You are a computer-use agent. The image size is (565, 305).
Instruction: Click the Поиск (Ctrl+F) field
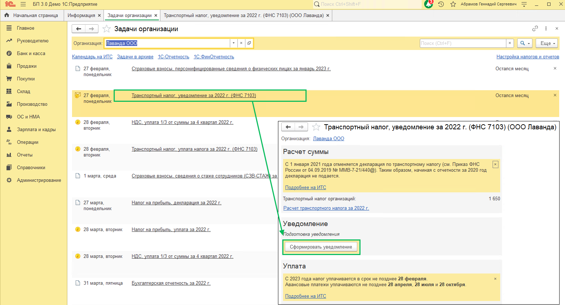(463, 43)
